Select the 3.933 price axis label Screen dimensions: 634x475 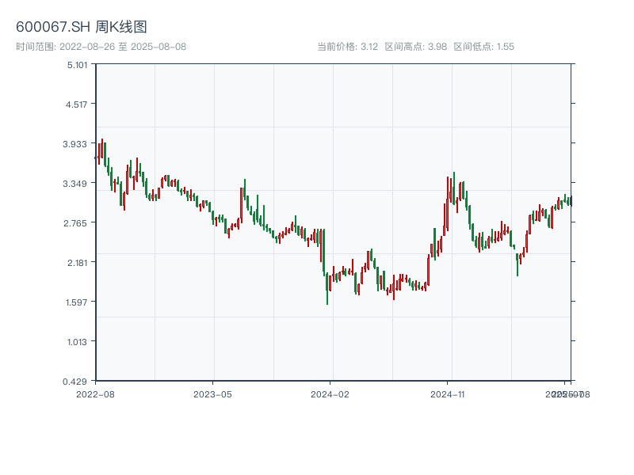tap(77, 143)
